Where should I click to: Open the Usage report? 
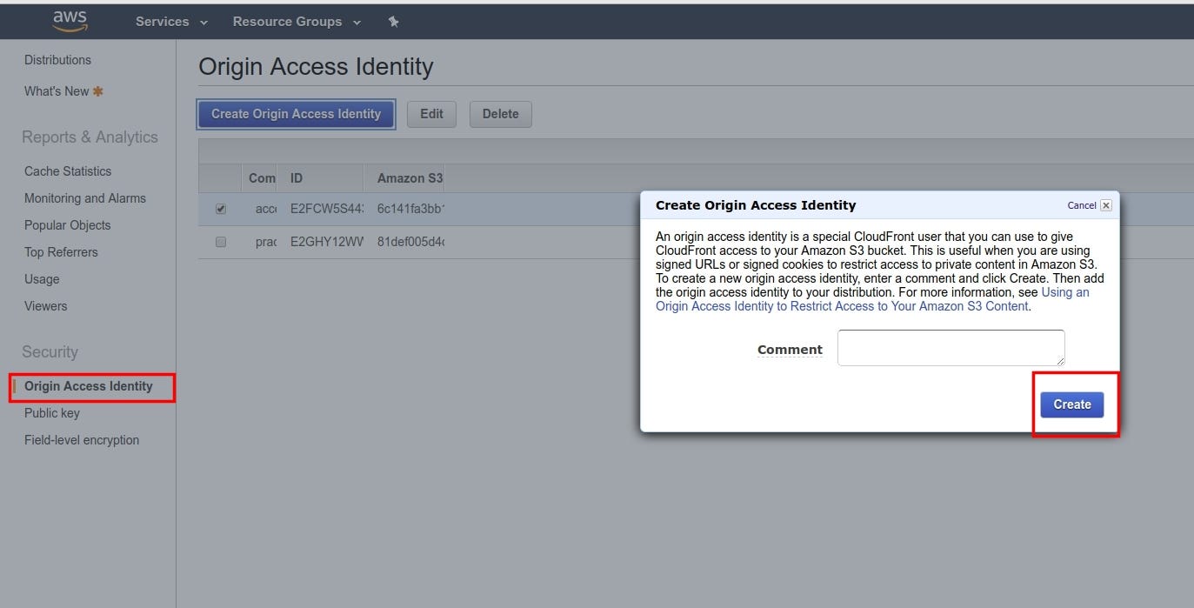[x=42, y=279]
